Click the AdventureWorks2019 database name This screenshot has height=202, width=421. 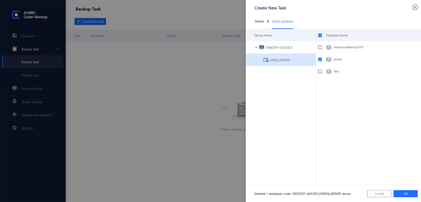click(348, 47)
